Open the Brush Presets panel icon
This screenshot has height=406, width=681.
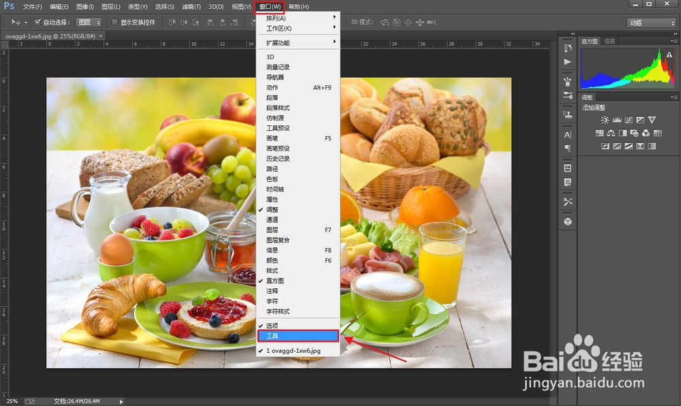tap(568, 95)
